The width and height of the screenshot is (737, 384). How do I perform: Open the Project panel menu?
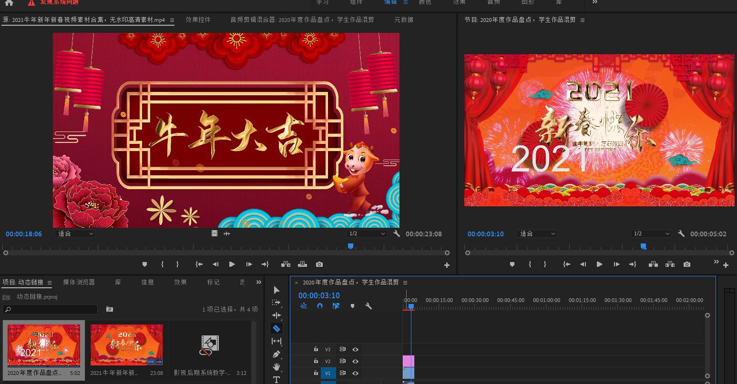coord(50,283)
